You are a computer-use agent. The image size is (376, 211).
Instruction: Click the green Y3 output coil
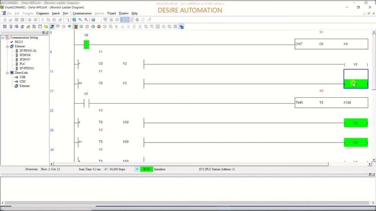pos(355,142)
